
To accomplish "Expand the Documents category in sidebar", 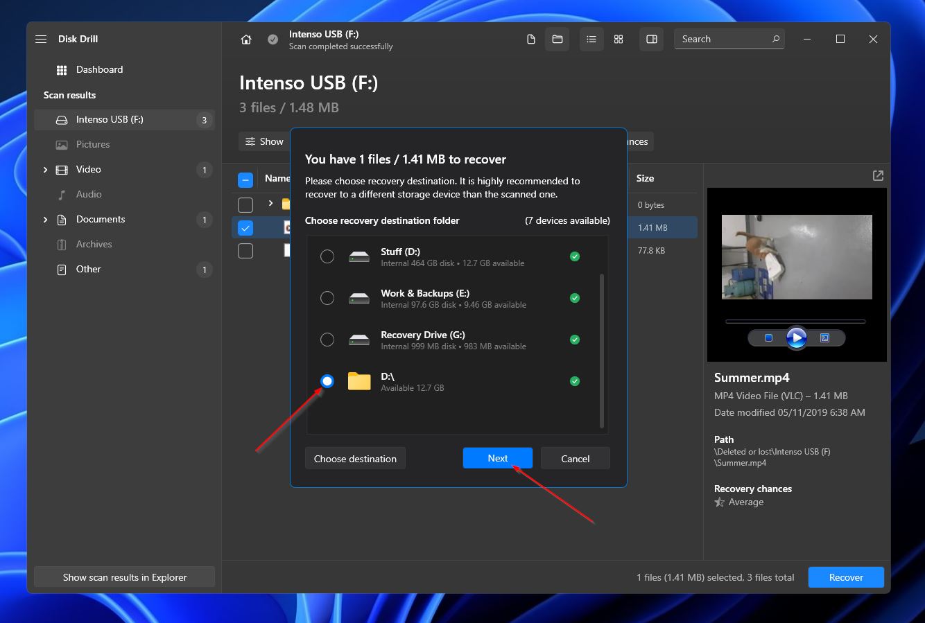I will pyautogui.click(x=46, y=220).
